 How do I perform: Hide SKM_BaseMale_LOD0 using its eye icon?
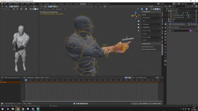point(196,17)
